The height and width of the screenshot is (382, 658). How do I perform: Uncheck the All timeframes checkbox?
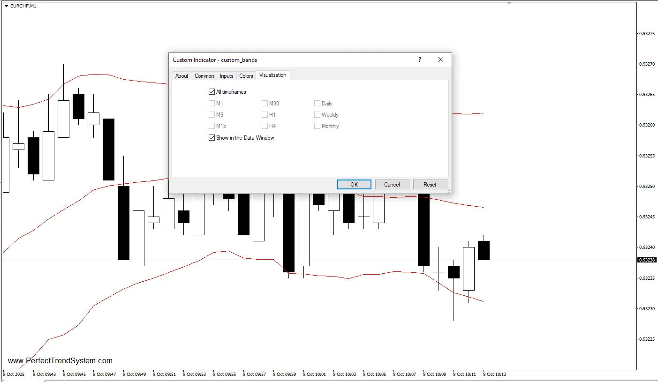pos(212,92)
